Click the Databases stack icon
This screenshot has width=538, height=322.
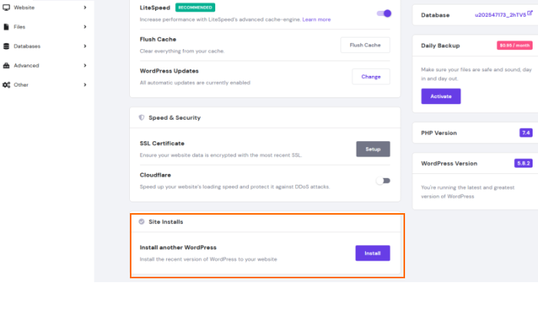(6, 46)
